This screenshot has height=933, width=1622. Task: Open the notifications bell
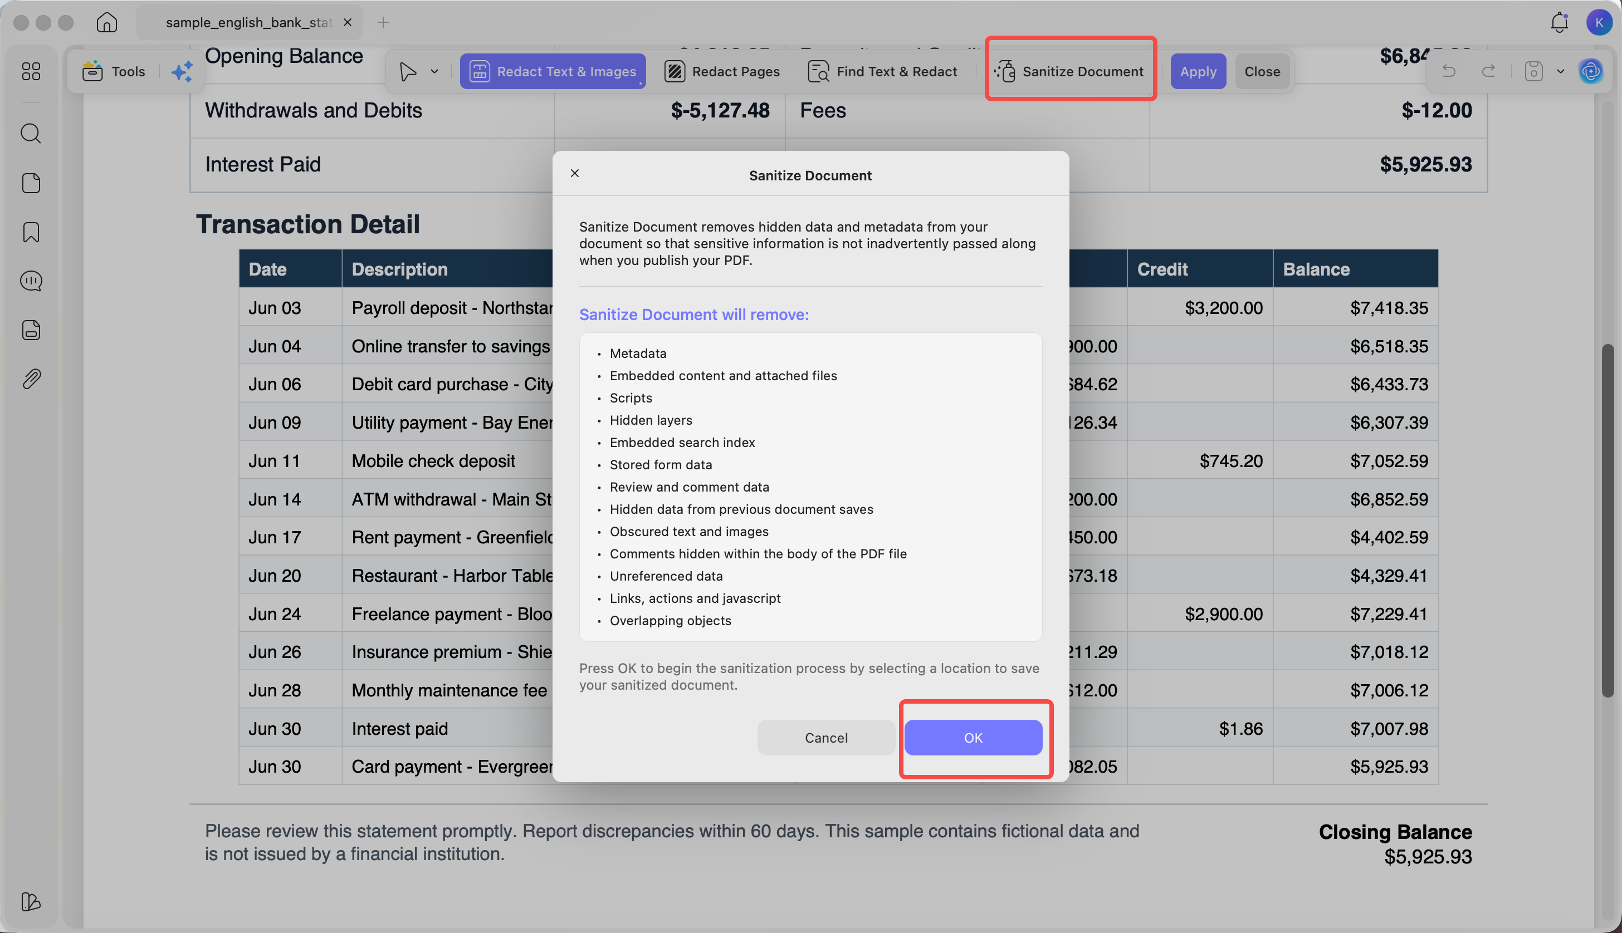[1559, 22]
